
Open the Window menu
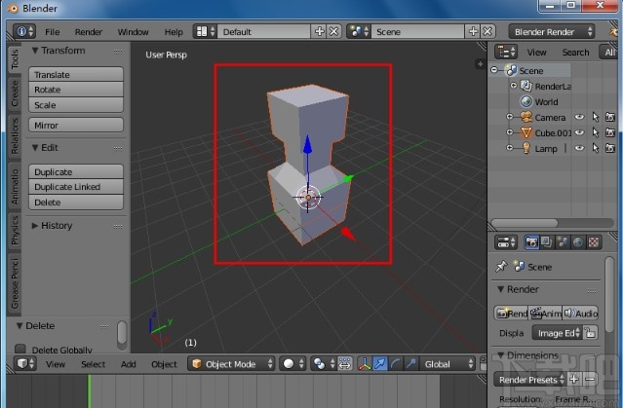(x=133, y=31)
